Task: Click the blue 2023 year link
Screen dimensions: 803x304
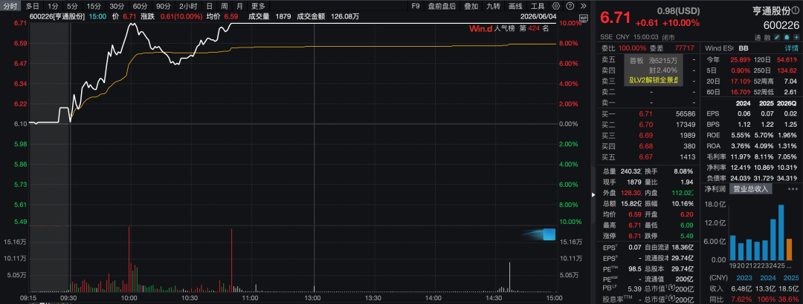Action: 744,278
